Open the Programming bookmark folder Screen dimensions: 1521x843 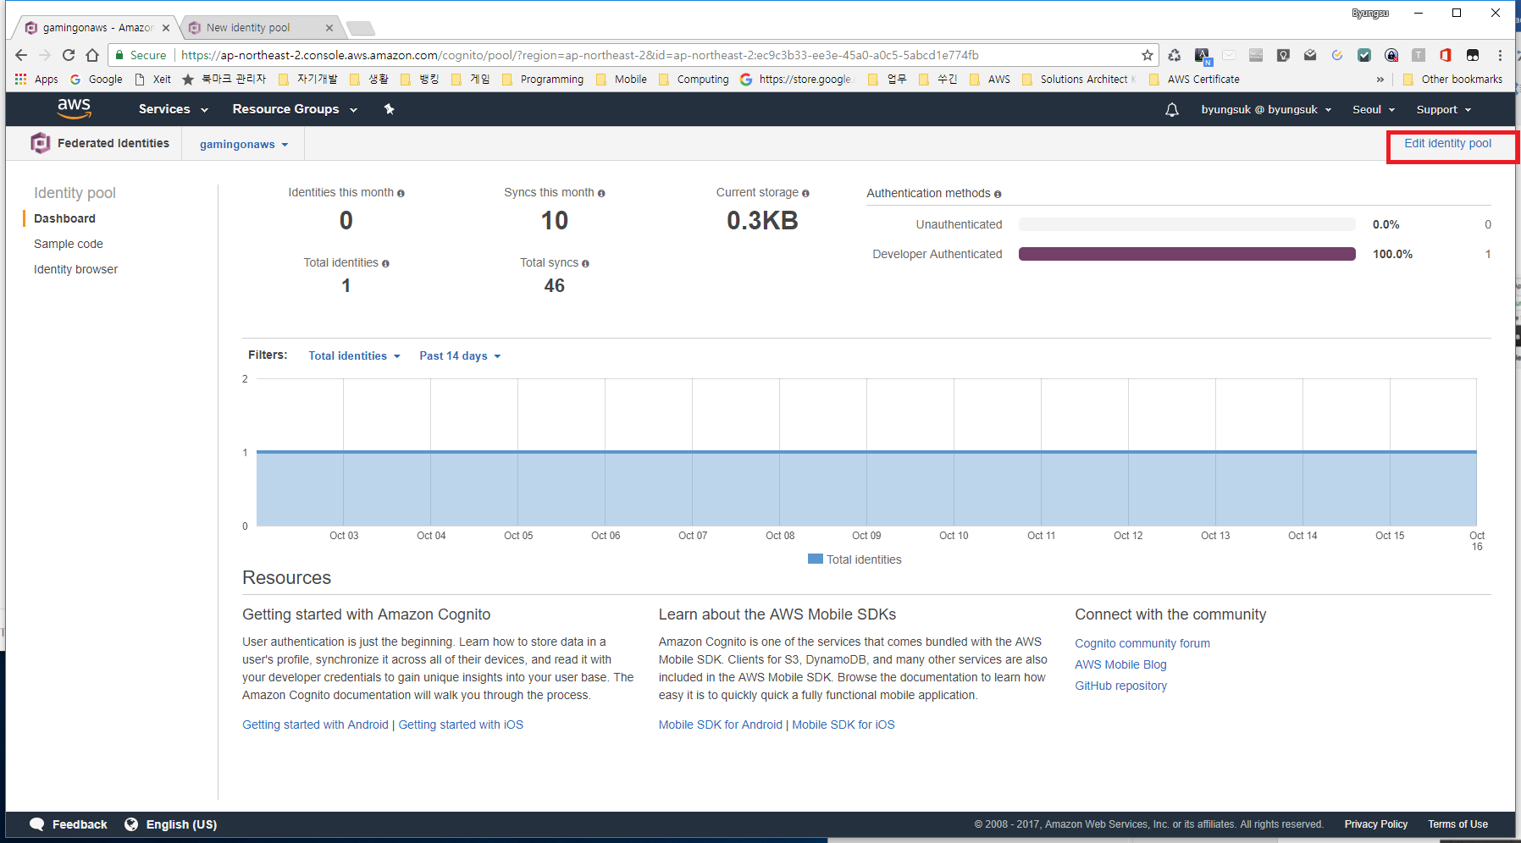tap(543, 79)
